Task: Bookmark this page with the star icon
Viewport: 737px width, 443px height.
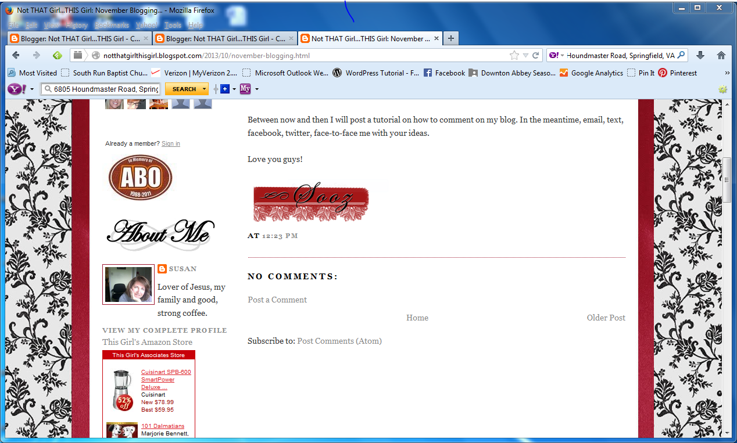Action: 514,56
